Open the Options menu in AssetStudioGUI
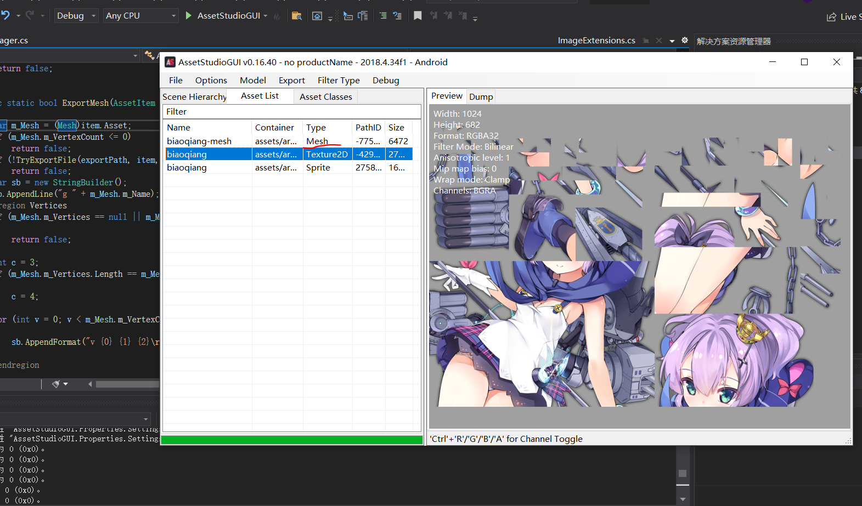 pyautogui.click(x=211, y=81)
